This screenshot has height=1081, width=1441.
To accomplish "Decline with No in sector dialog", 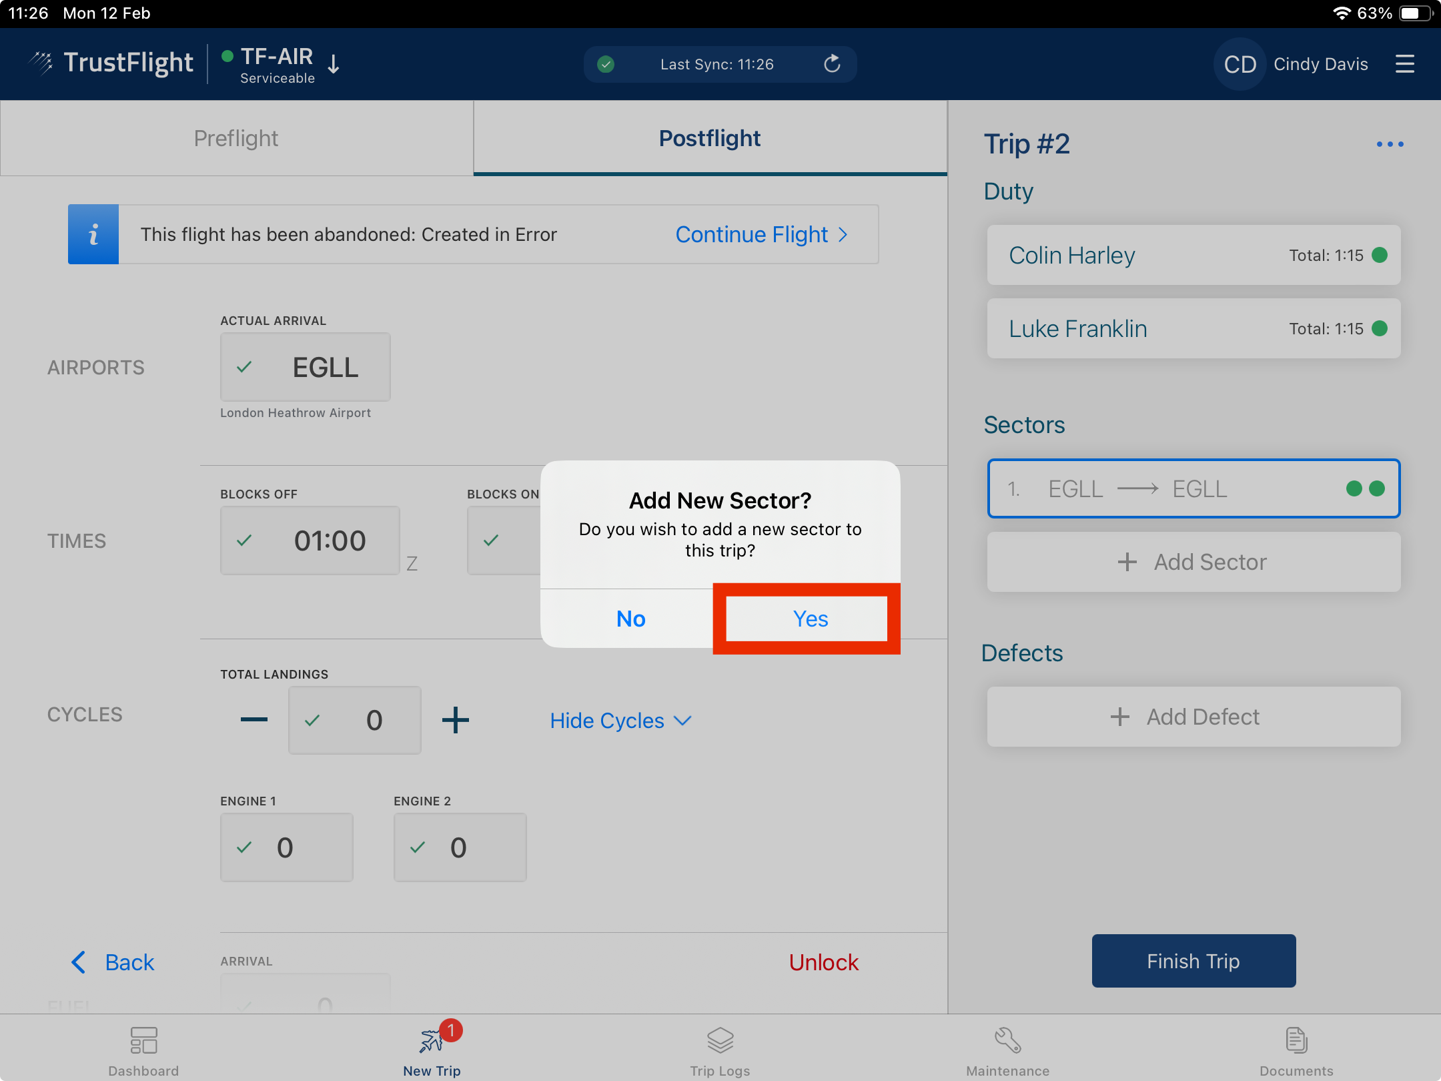I will 630,619.
